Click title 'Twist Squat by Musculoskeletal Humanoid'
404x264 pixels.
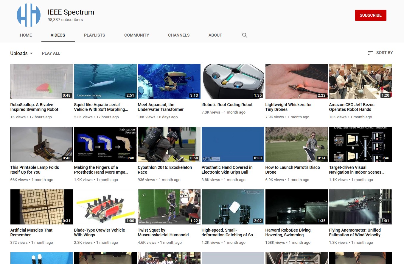pyautogui.click(x=163, y=232)
